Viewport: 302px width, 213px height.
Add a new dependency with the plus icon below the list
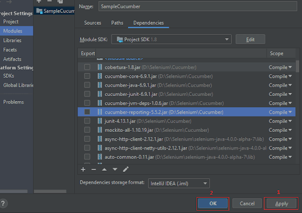[x=83, y=169]
